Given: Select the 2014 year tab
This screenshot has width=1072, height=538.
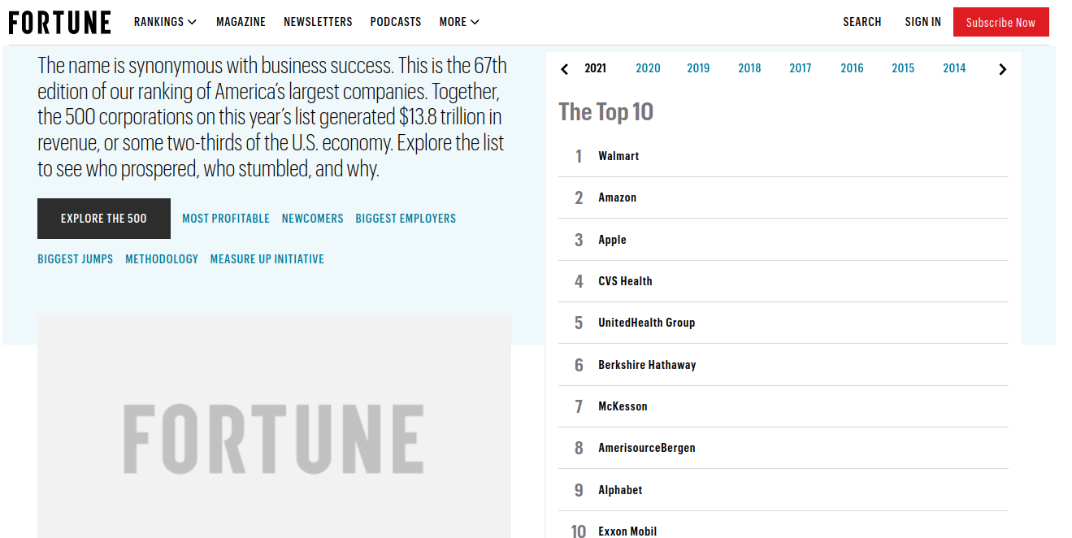Looking at the screenshot, I should (954, 68).
